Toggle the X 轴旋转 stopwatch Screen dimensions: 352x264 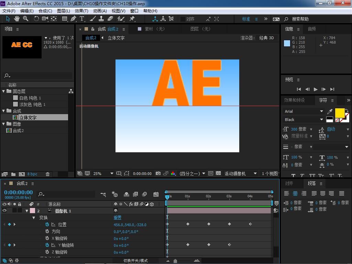pyautogui.click(x=47, y=238)
